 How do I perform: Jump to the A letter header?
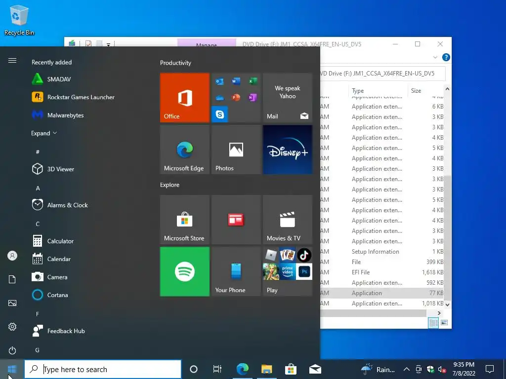click(38, 188)
